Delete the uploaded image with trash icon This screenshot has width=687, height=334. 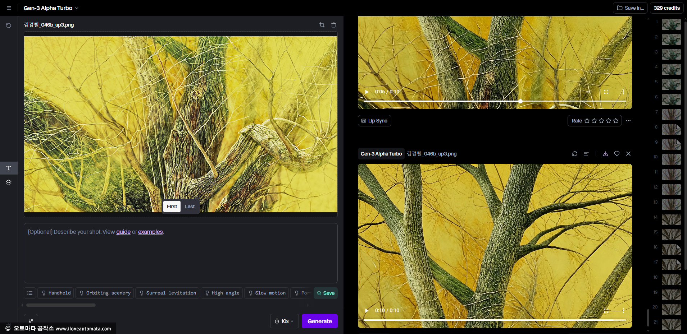tap(333, 25)
